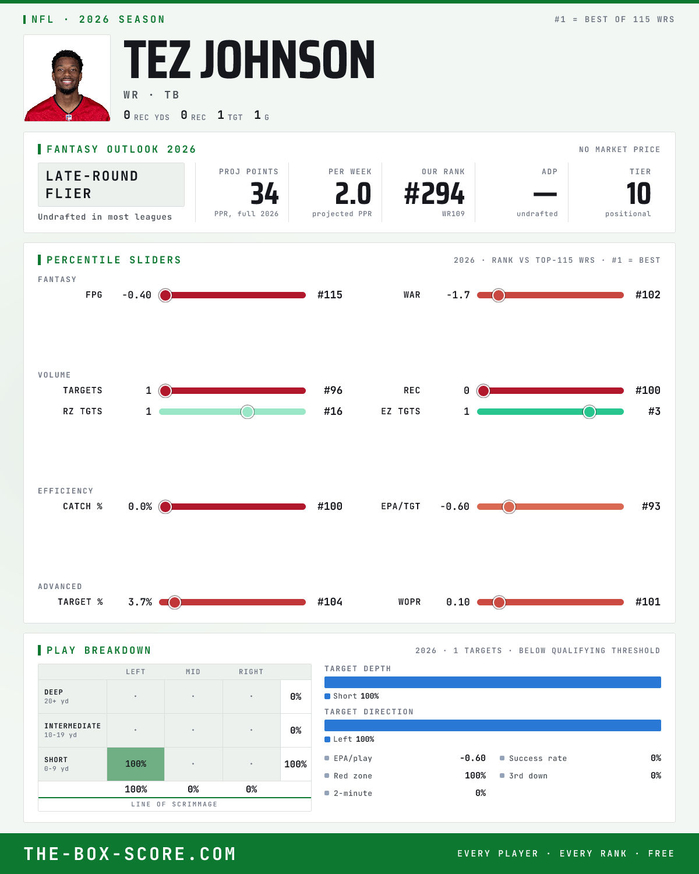Click the #294 Our Rank value

point(435,193)
